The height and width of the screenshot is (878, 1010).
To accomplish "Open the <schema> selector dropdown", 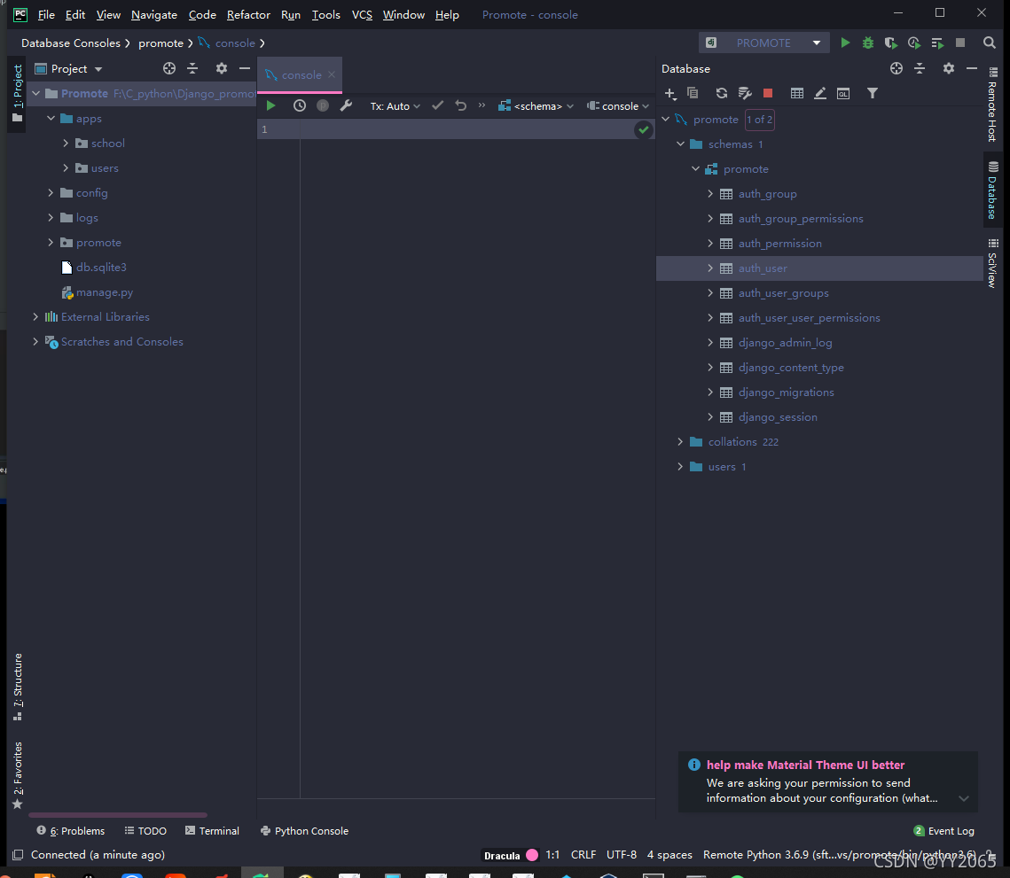I will click(536, 106).
